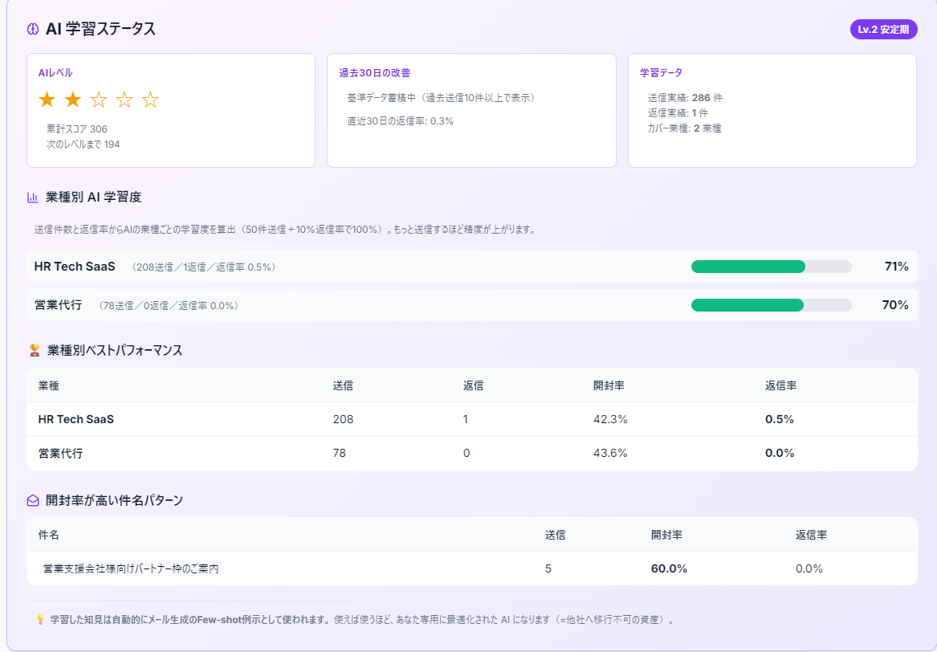
Task: Click the 営業代行 70% progress bar
Action: (771, 305)
